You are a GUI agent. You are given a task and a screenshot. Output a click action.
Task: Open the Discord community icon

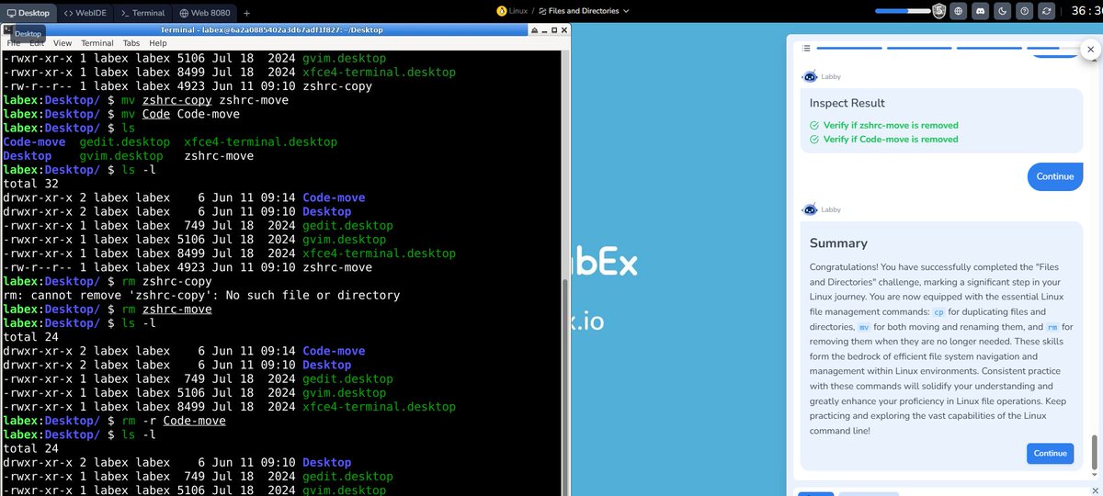click(980, 11)
